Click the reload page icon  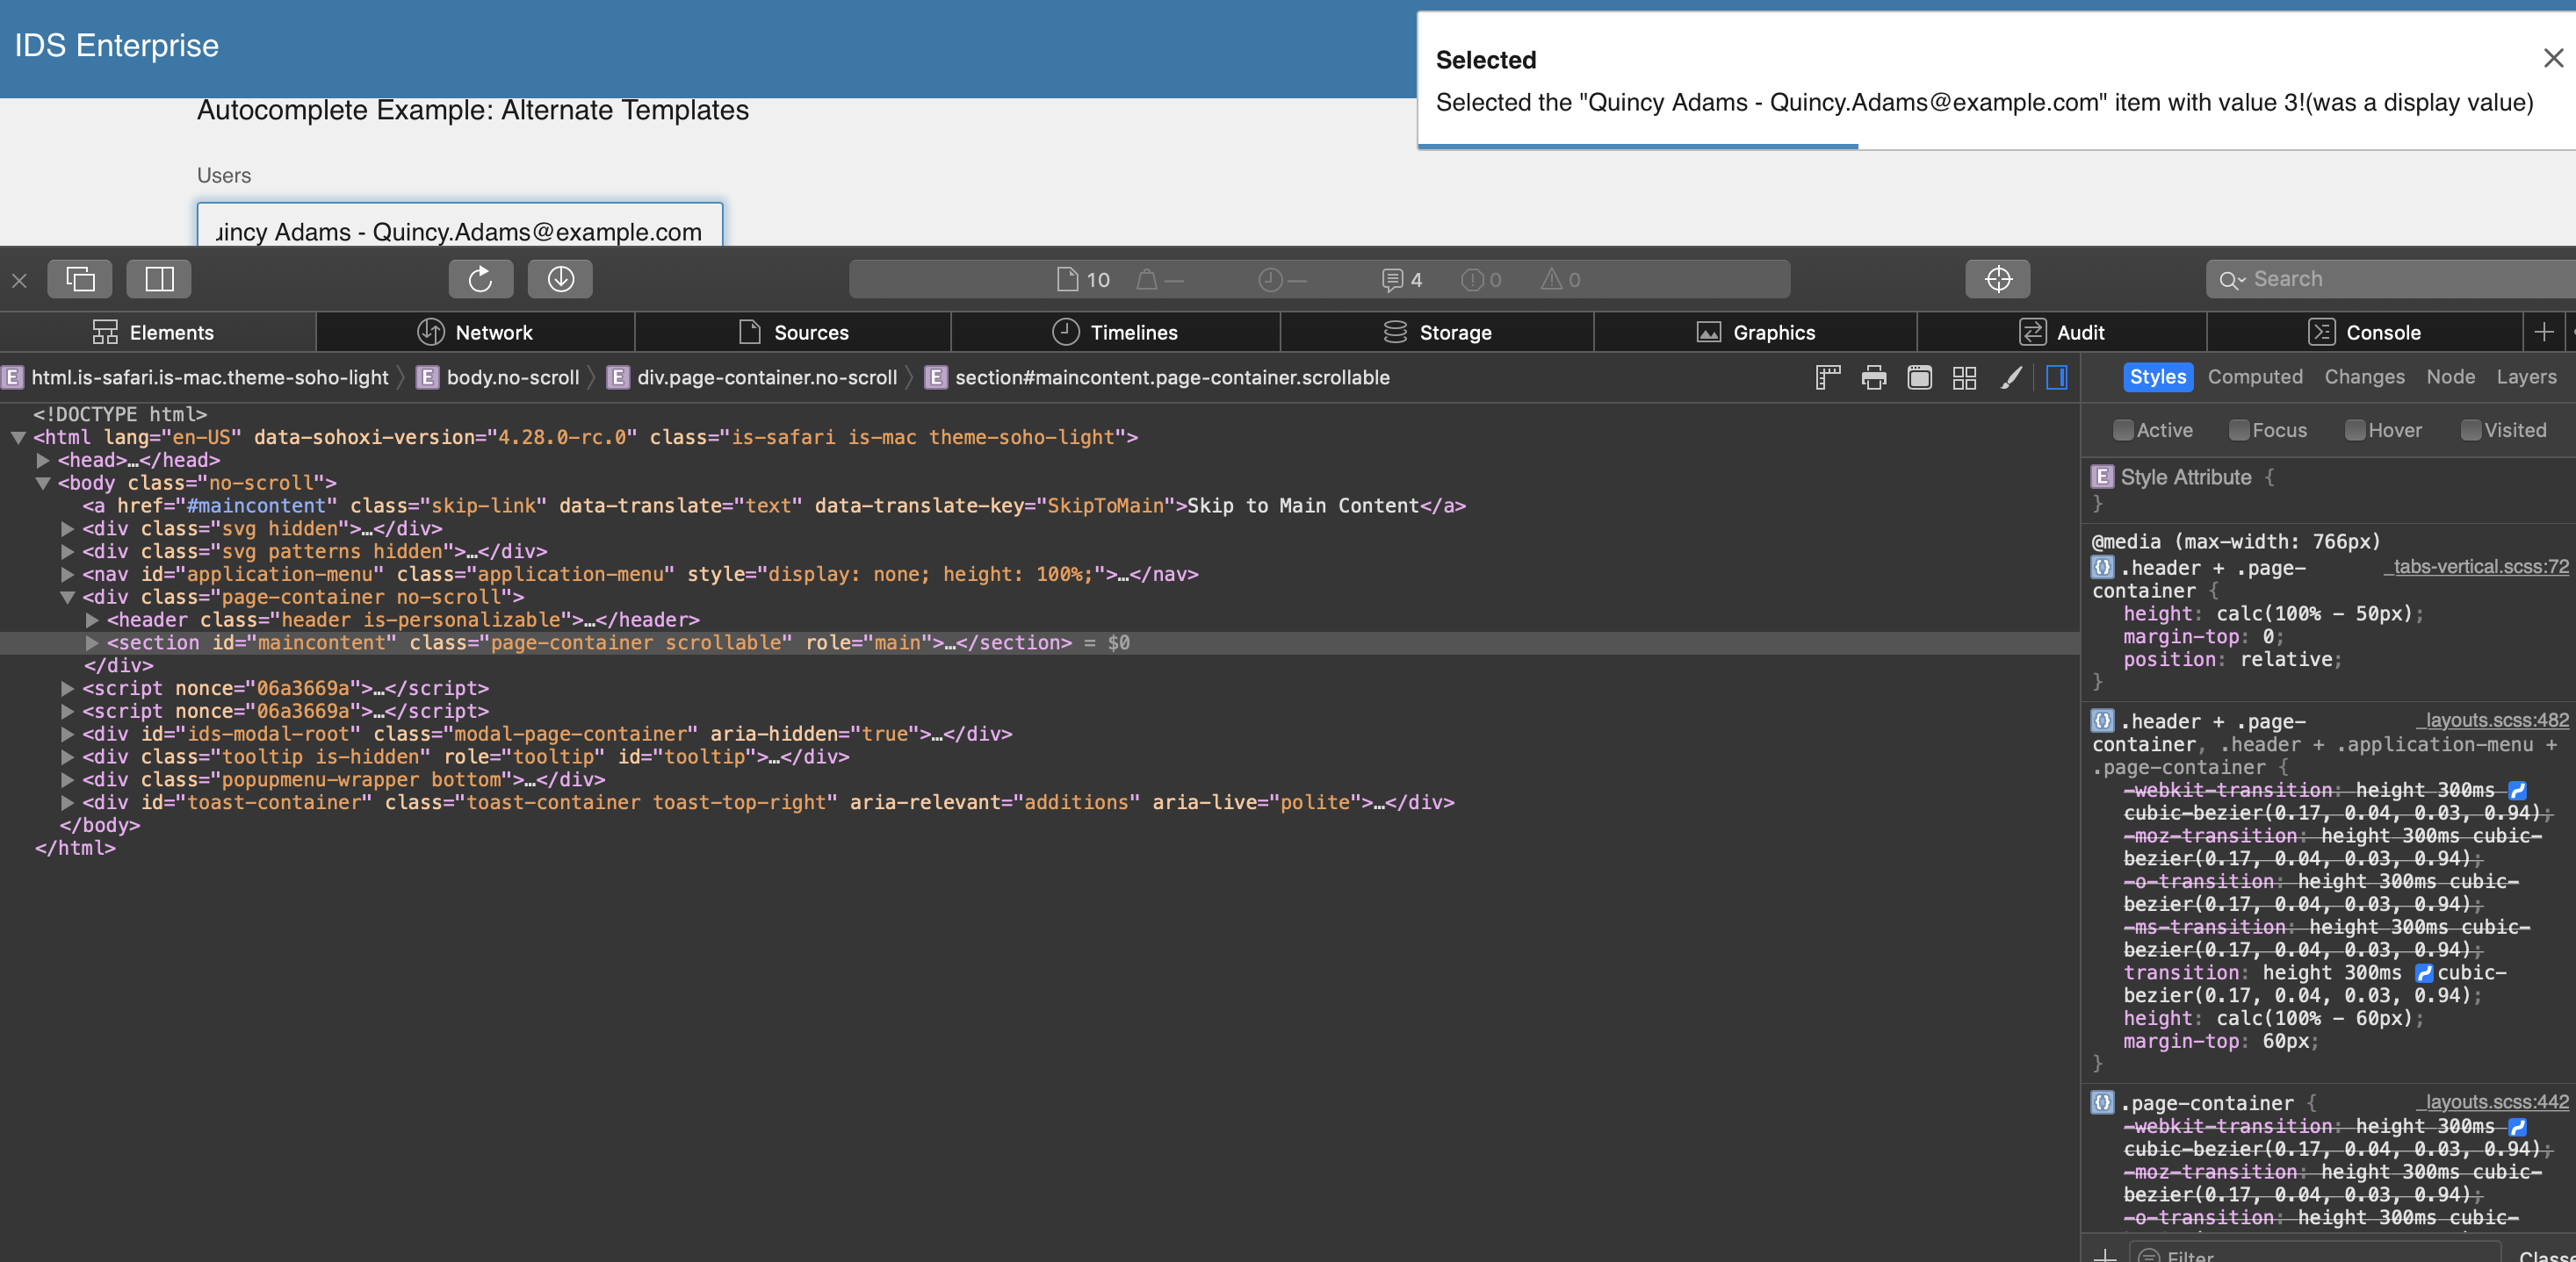[x=480, y=279]
